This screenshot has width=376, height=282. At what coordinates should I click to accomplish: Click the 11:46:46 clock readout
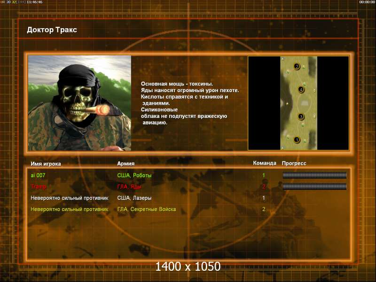35,2
